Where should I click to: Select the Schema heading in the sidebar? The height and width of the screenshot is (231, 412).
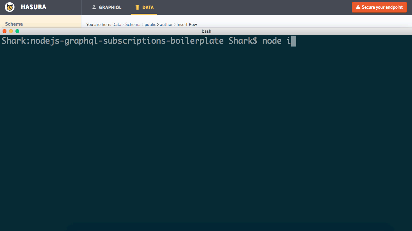tap(14, 24)
